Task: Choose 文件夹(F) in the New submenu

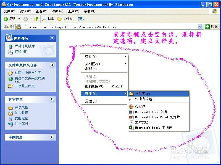Action: [158, 94]
